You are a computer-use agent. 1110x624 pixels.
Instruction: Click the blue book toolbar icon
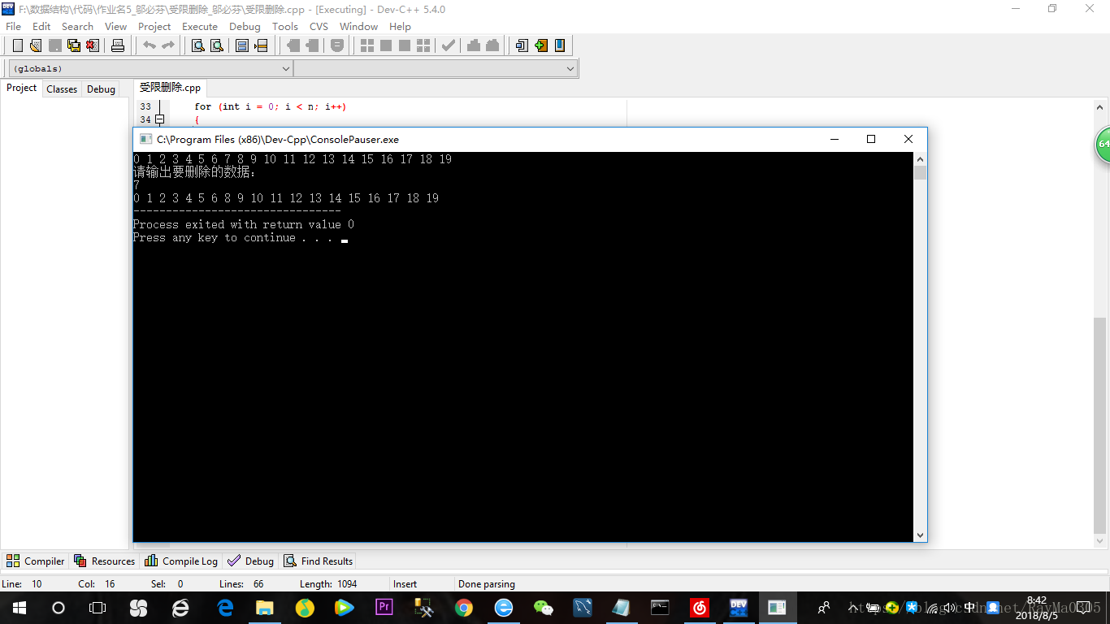560,45
